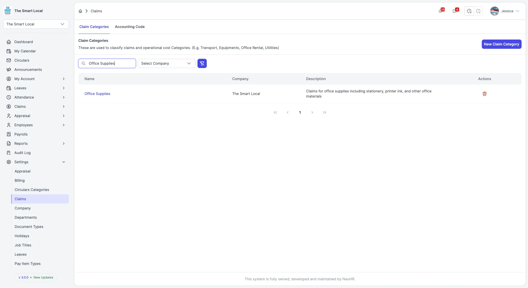Expand the Attendance submenu

coord(64,97)
